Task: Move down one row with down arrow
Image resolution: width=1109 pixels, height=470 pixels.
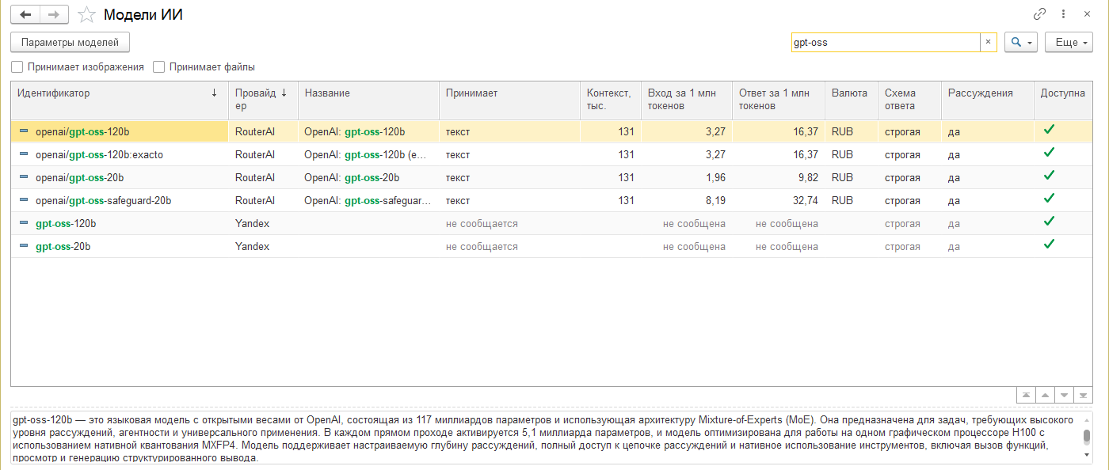Action: click(1065, 395)
